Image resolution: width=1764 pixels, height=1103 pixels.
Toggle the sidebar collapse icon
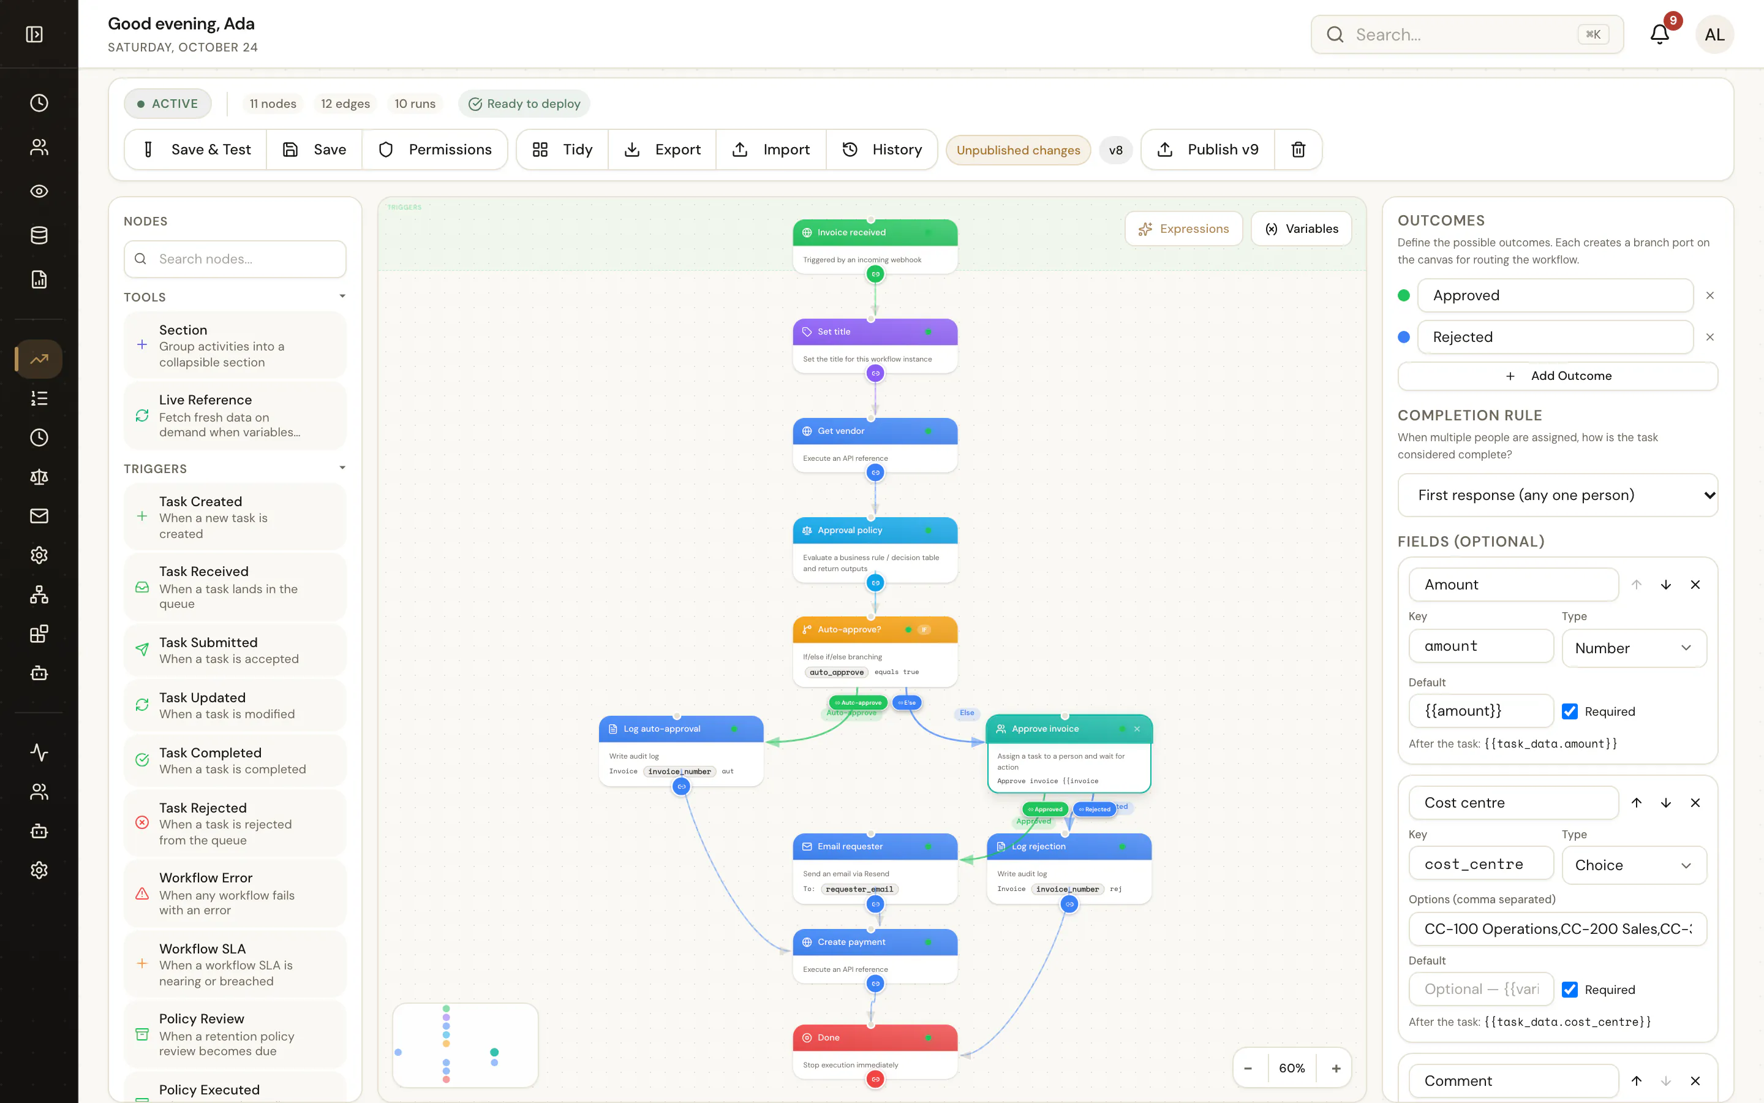point(34,34)
